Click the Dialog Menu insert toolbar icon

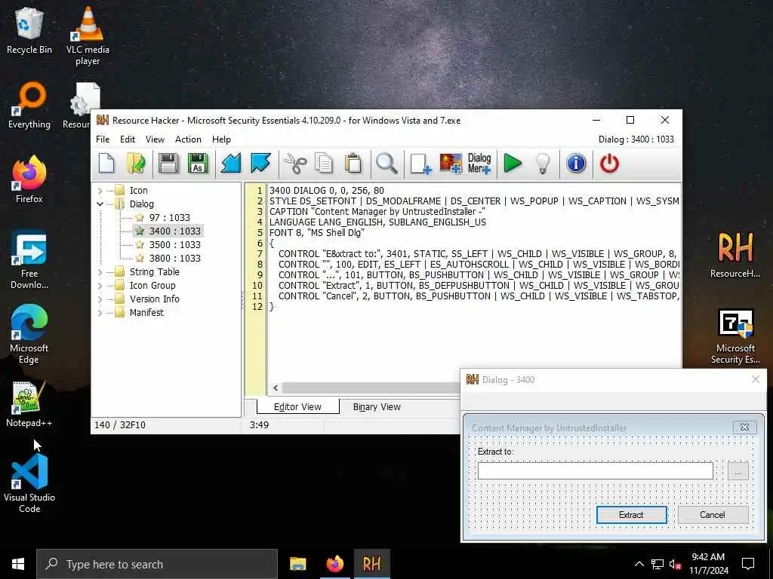pyautogui.click(x=479, y=164)
